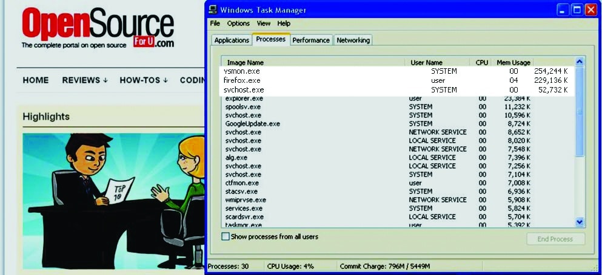Viewport: 602px width, 275px height.
Task: Open the Options menu
Action: tap(238, 24)
